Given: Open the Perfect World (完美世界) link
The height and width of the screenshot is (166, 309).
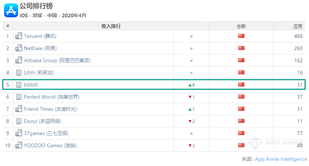Looking at the screenshot, I should point(52,97).
